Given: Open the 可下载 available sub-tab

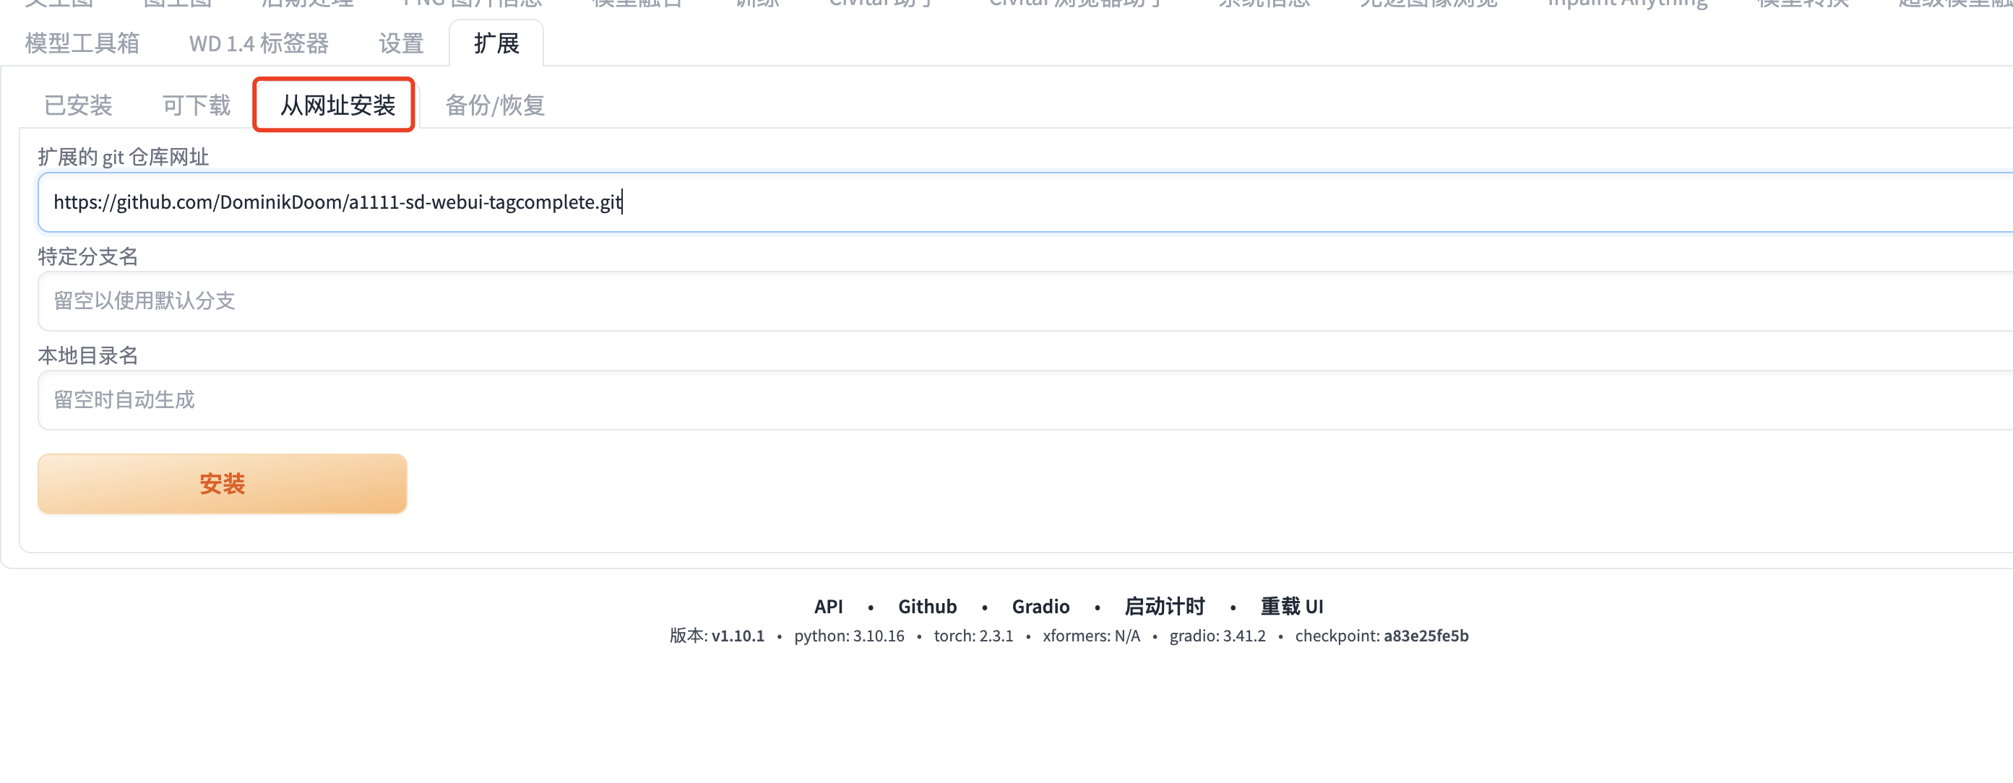Looking at the screenshot, I should click(196, 105).
